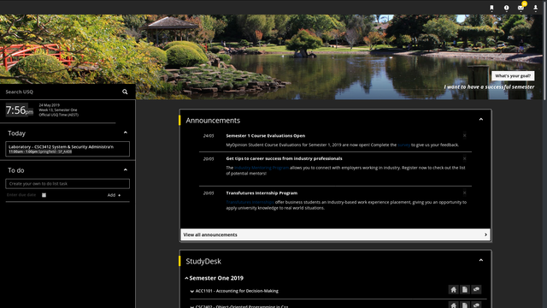This screenshot has width=547, height=308.
Task: Open the CSC2402 forum chat icon
Action: tap(476, 305)
